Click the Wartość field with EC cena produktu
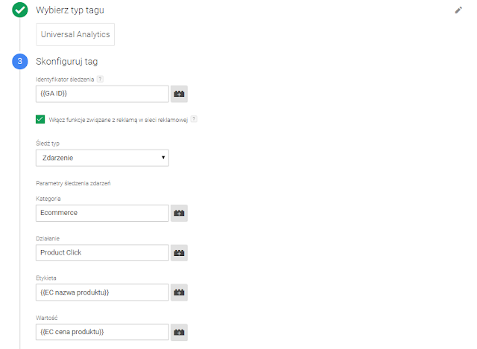The height and width of the screenshot is (349, 477). [102, 331]
